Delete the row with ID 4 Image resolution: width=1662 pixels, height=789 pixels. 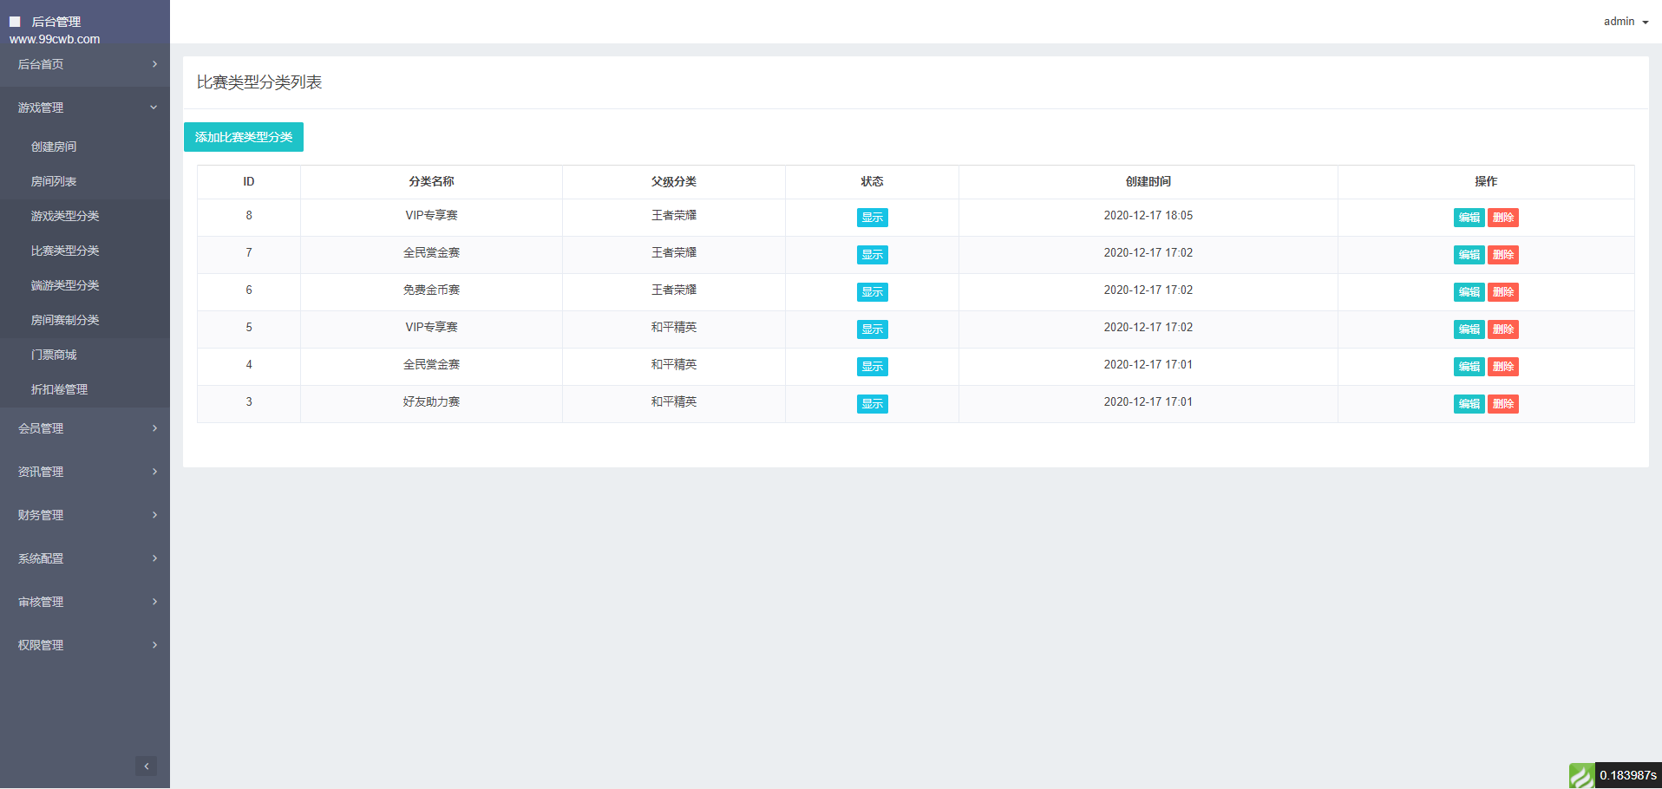click(x=1503, y=367)
